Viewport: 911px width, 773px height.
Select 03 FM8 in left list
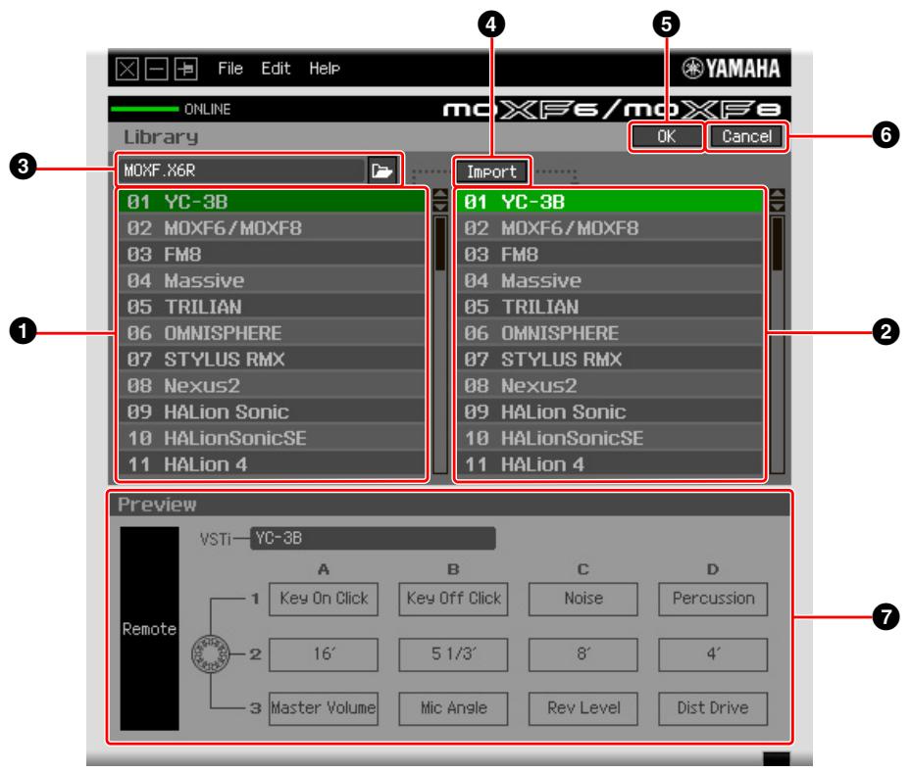pyautogui.click(x=272, y=254)
